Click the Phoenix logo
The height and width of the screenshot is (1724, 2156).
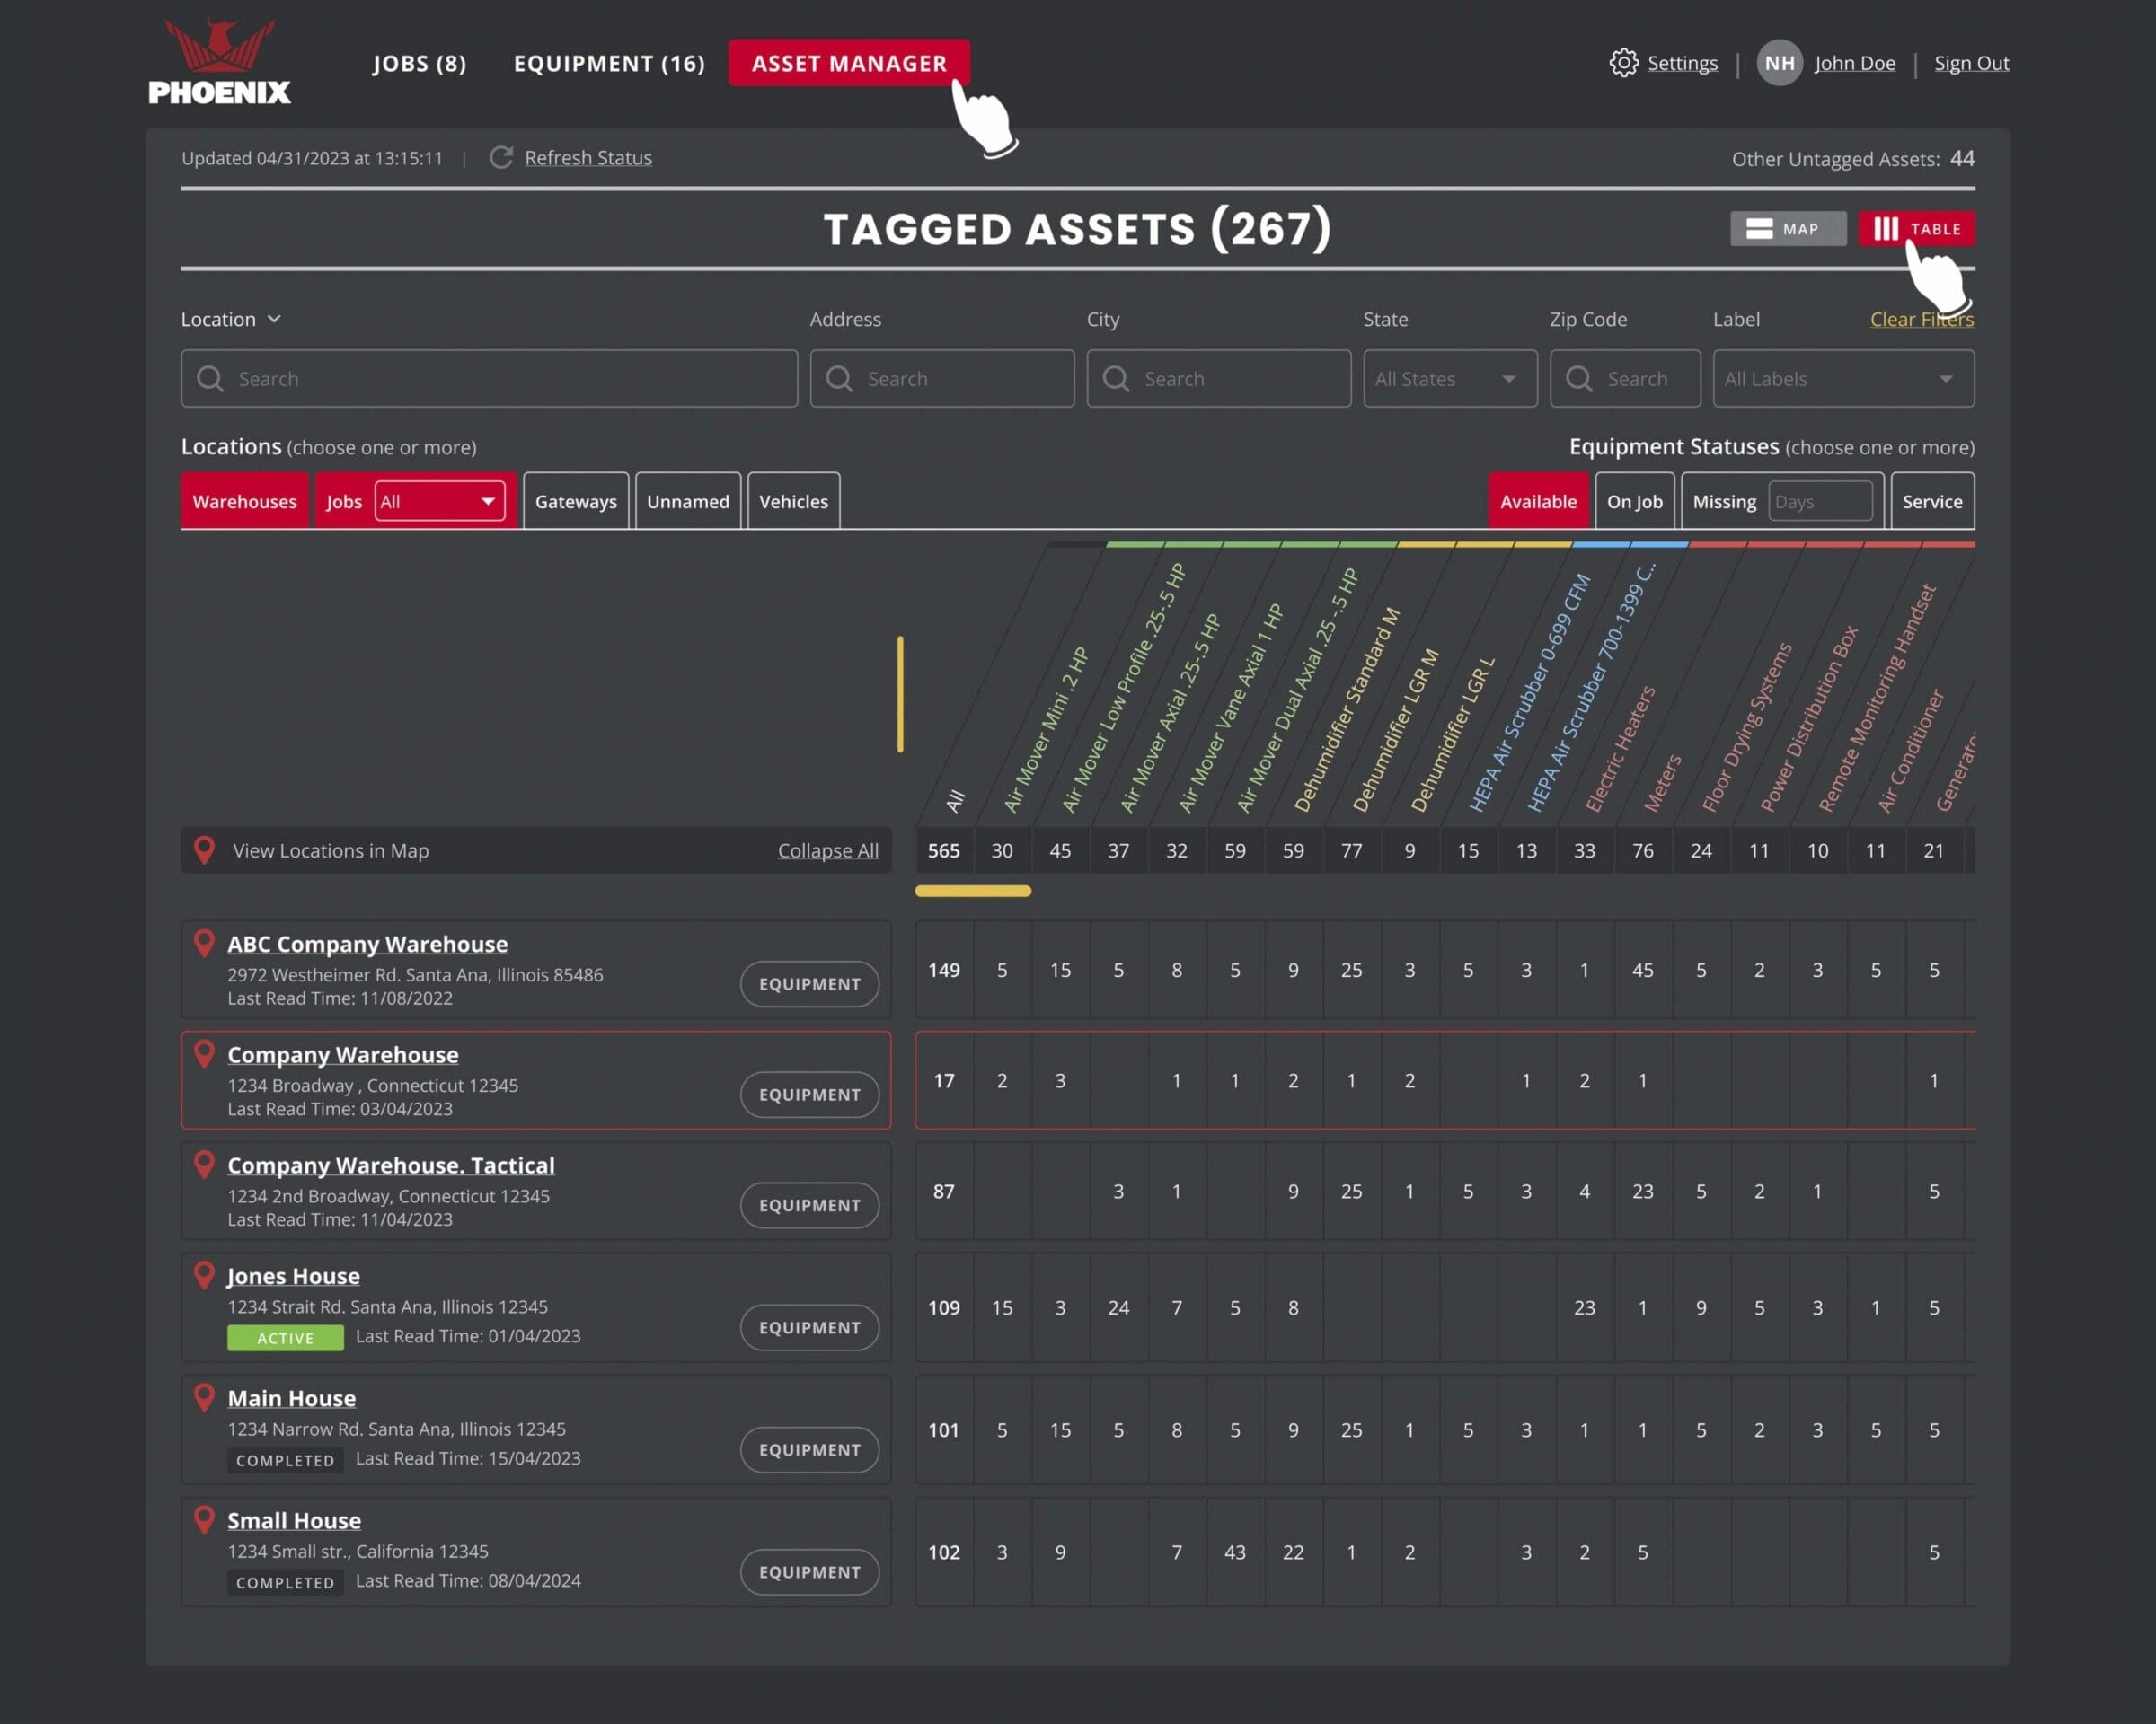pyautogui.click(x=219, y=62)
